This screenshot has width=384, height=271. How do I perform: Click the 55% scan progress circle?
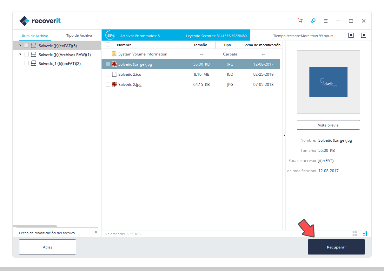pyautogui.click(x=110, y=35)
